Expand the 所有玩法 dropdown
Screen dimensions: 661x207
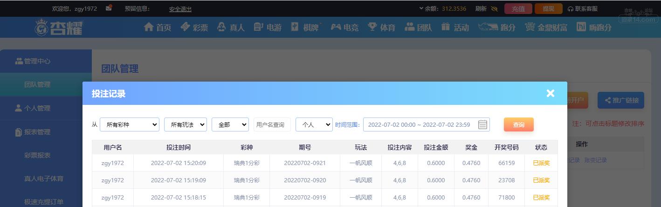pos(185,124)
